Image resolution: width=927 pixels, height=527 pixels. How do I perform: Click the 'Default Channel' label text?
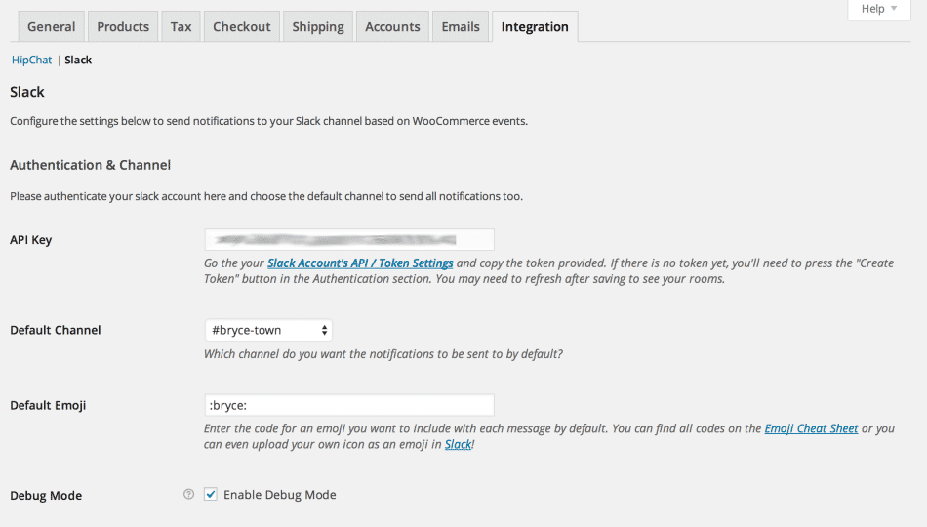[x=56, y=330]
